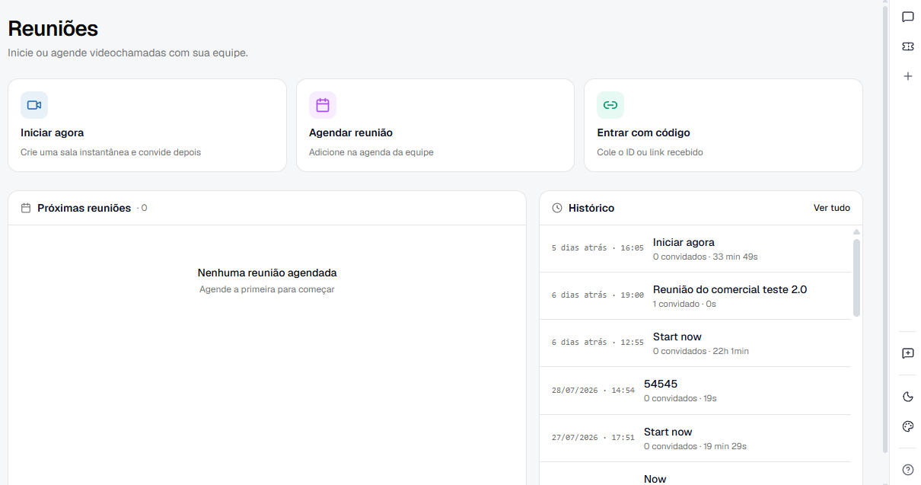Click 0 convidados · 33 min 49s detail
Image resolution: width=921 pixels, height=485 pixels.
click(706, 257)
